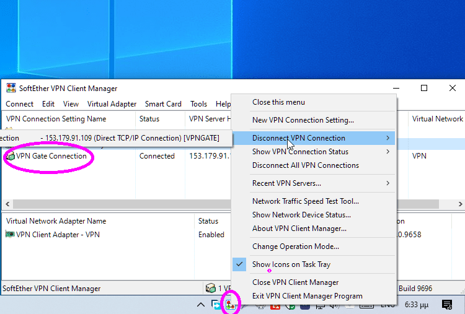
Task: Open the Windows notification center icon
Action: (447, 305)
